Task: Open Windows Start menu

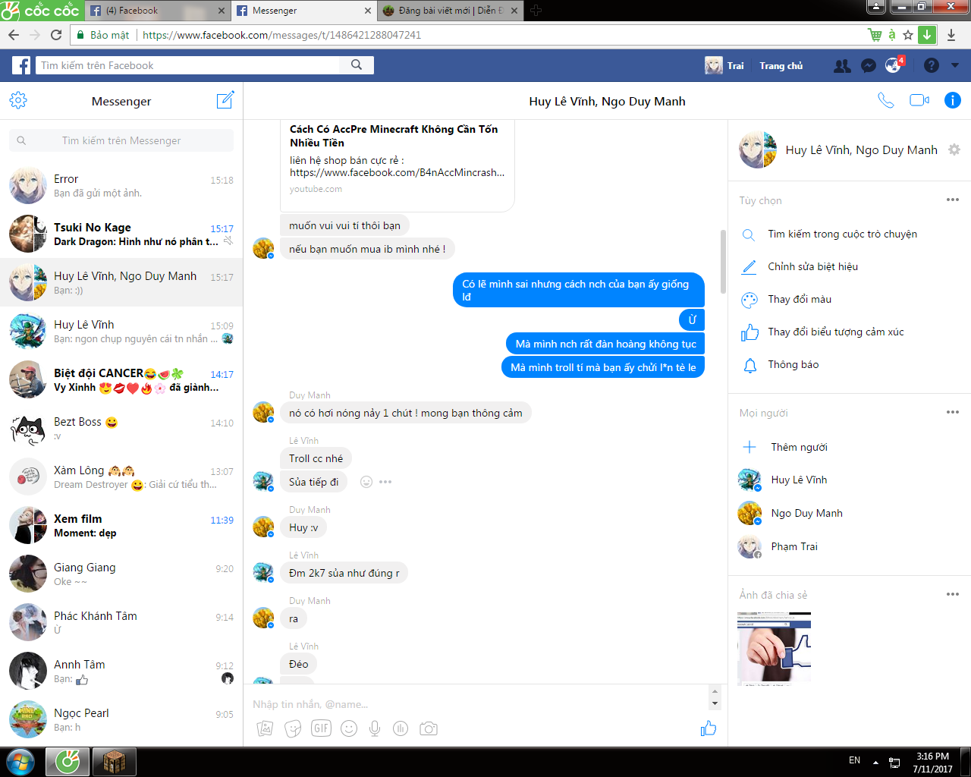Action: click(20, 761)
